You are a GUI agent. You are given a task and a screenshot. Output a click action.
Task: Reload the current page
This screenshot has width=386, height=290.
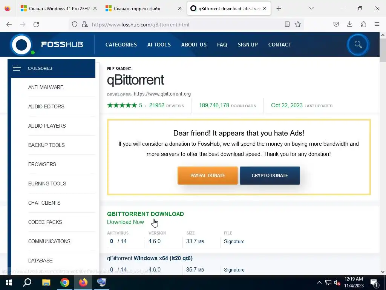coord(36,25)
